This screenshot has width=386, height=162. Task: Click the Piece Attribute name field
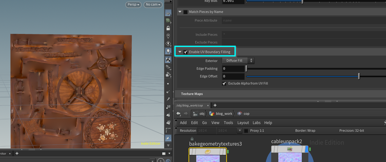coord(304,20)
